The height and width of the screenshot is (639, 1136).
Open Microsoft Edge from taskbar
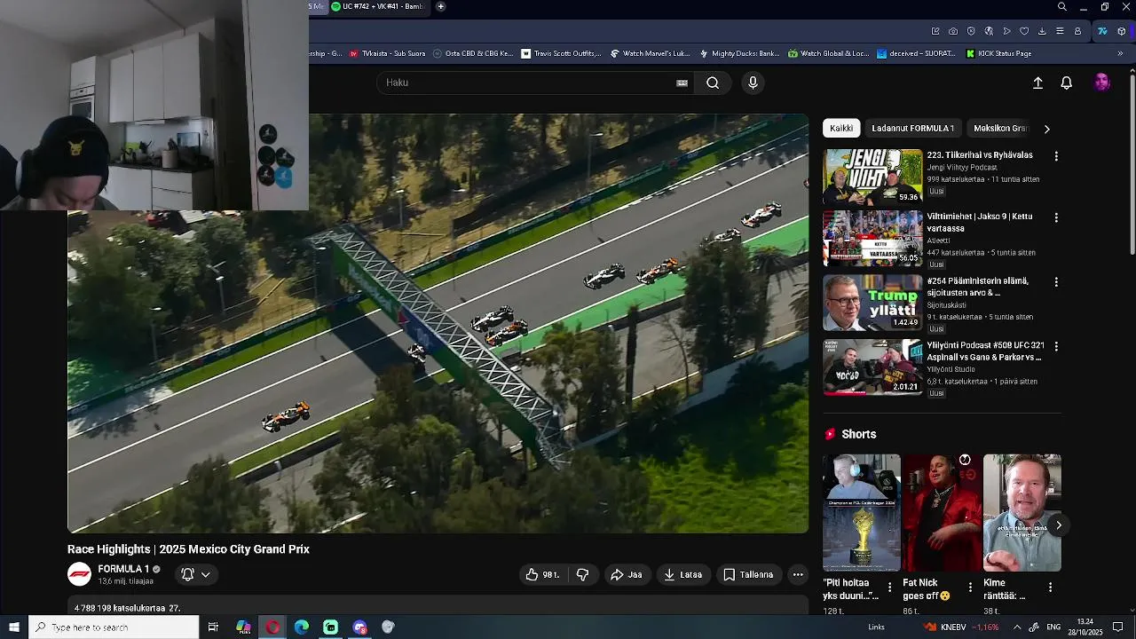coord(302,627)
